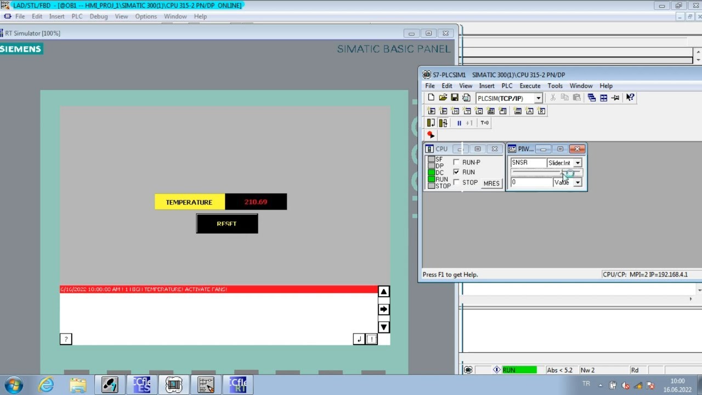Click the SNSR slider control in PIW window
Image resolution: width=702 pixels, height=395 pixels.
point(546,173)
